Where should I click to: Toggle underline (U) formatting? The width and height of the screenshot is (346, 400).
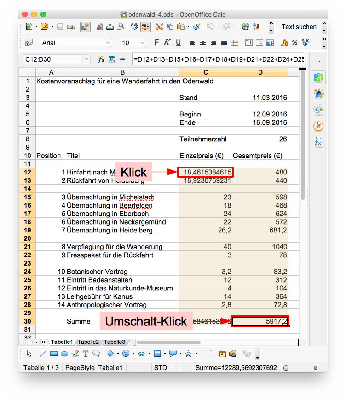pos(178,42)
